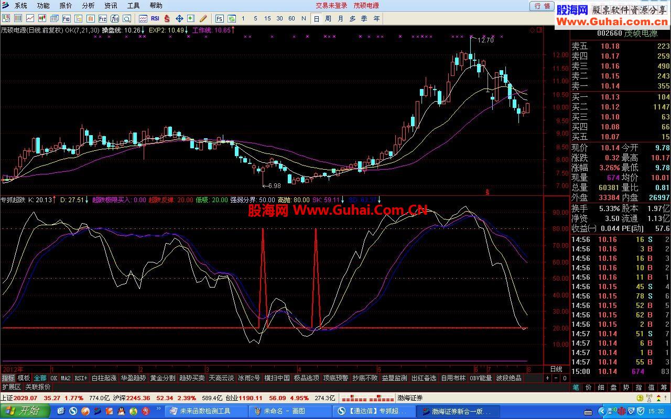Screen dimensions: 671x419
Task: Click the magnifier search icon in the toolbar
Action: pyautogui.click(x=127, y=18)
